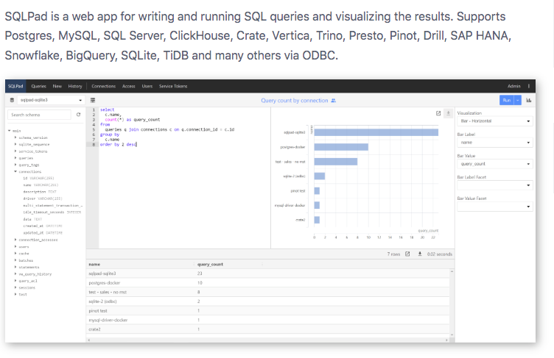Click the "select" keyword on line 1

[107, 110]
